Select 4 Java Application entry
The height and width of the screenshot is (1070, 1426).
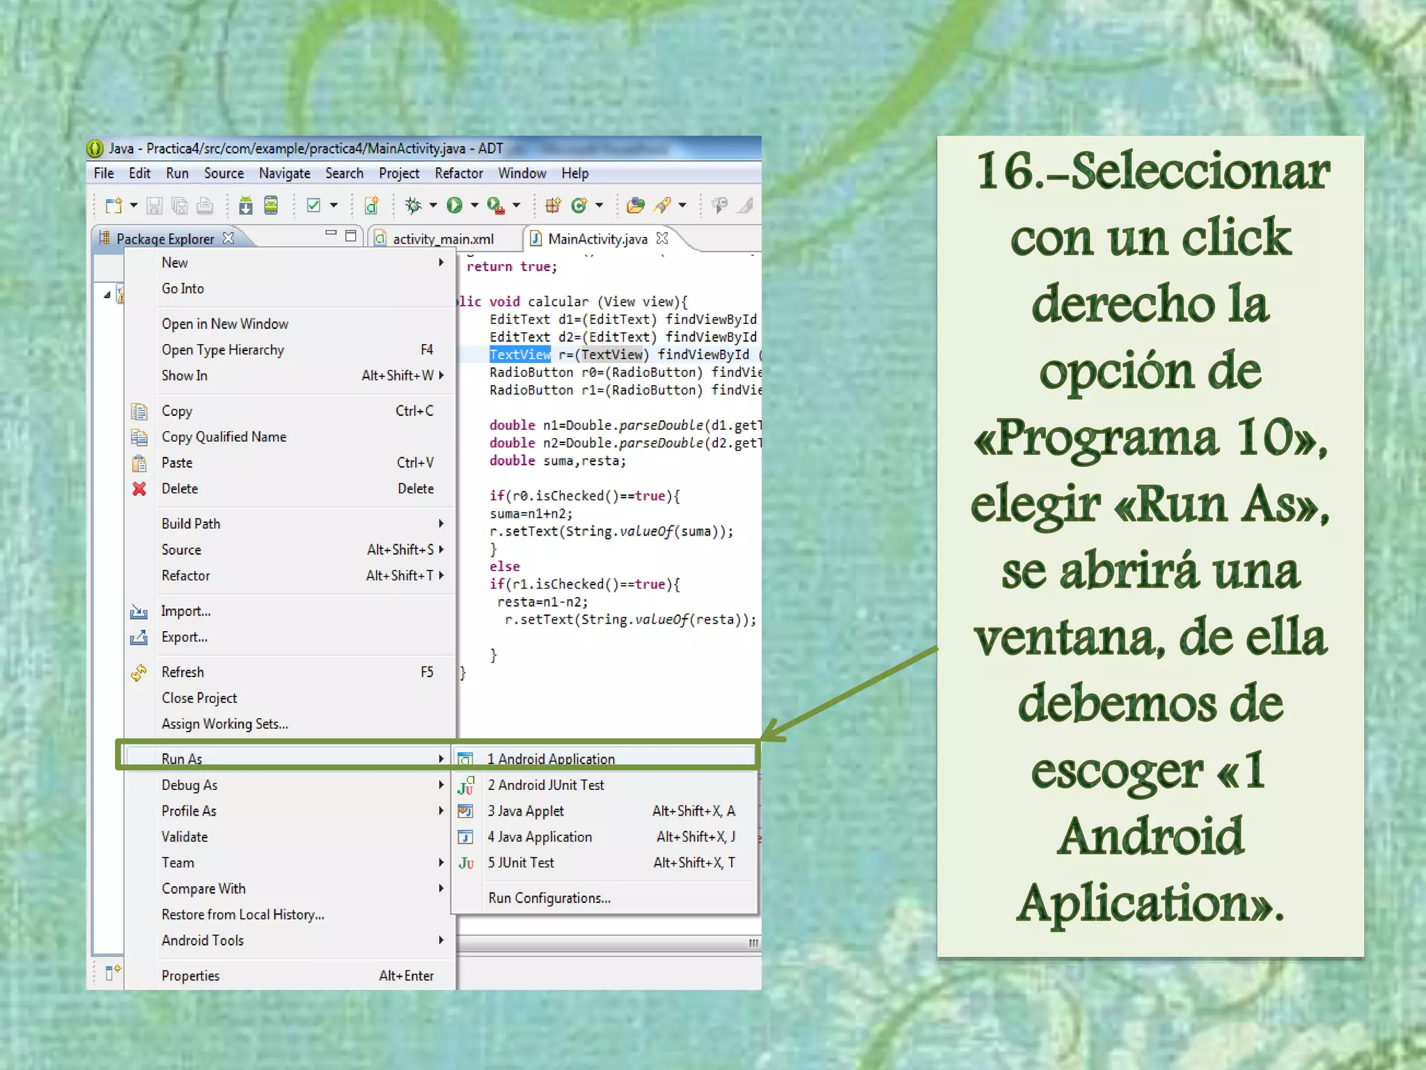pyautogui.click(x=605, y=837)
